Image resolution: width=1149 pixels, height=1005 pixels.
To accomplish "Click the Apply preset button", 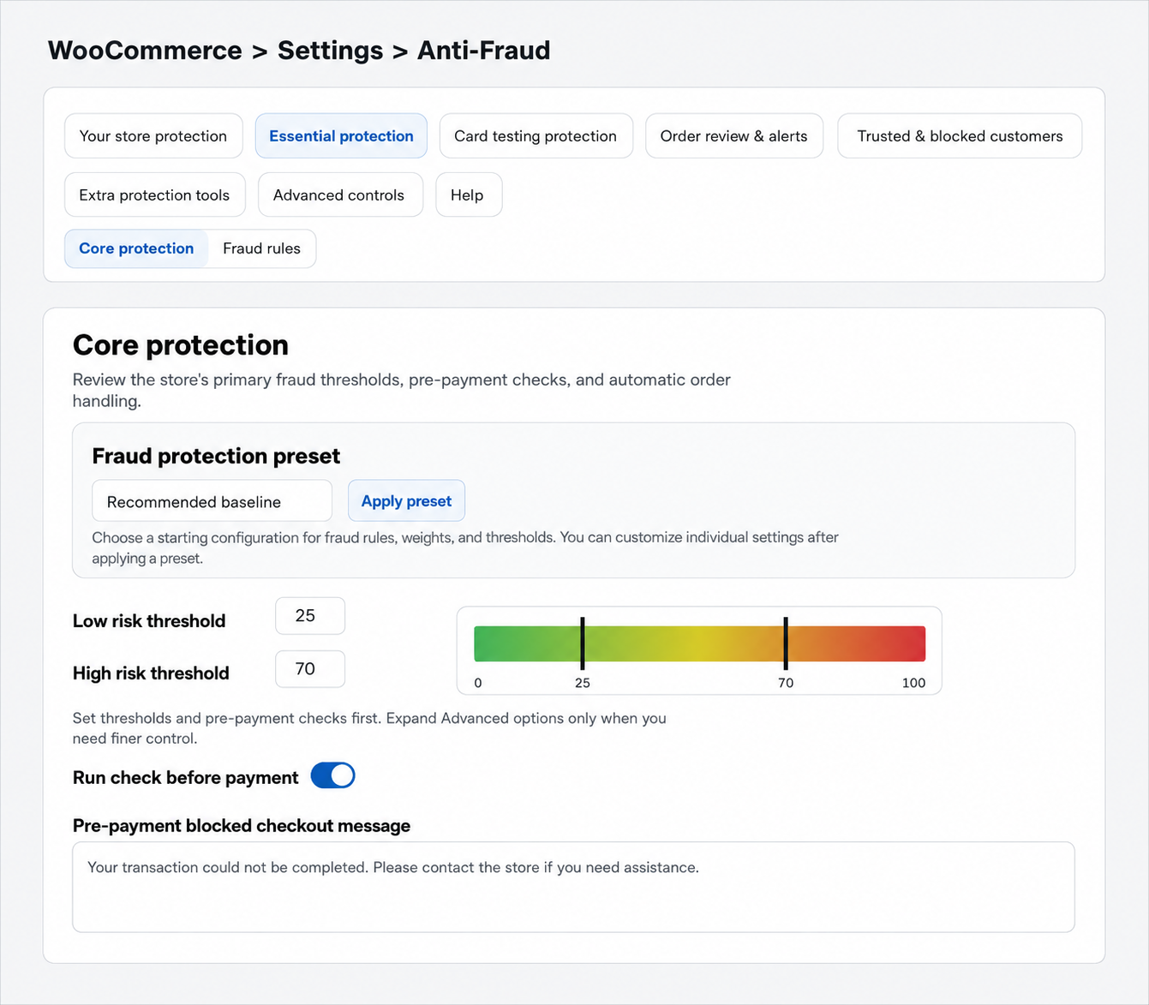I will coord(406,501).
